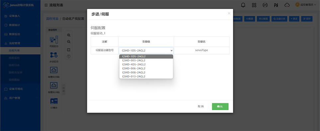Click the 注解 column header
Image resolution: width=320 pixels, height=131 pixels.
pyautogui.click(x=104, y=41)
